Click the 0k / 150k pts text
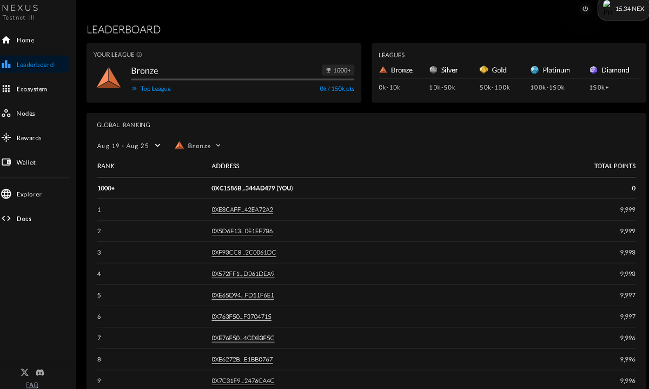The image size is (649, 389). (337, 89)
